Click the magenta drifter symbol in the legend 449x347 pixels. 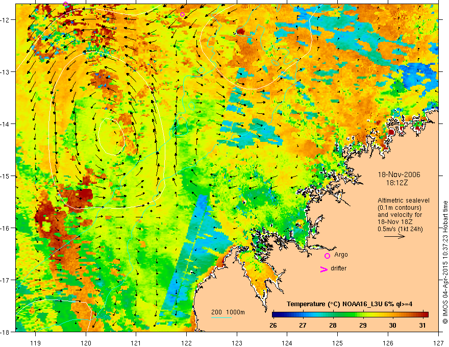pyautogui.click(x=323, y=269)
